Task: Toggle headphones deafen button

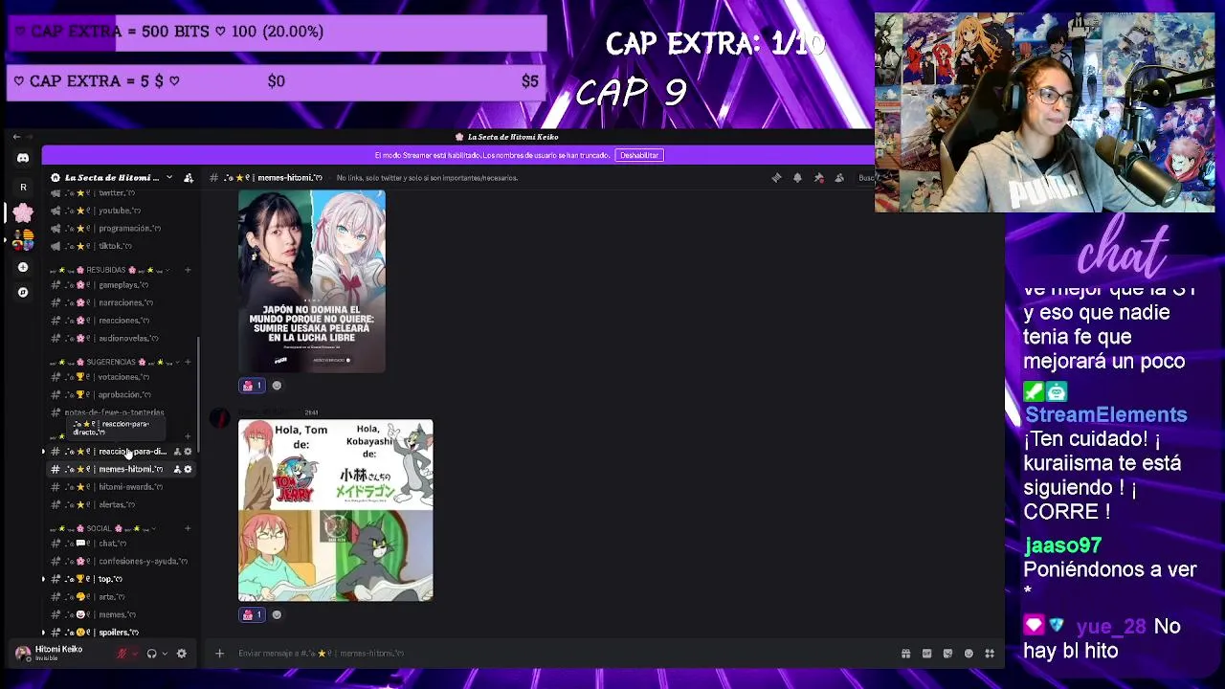Action: (x=151, y=654)
